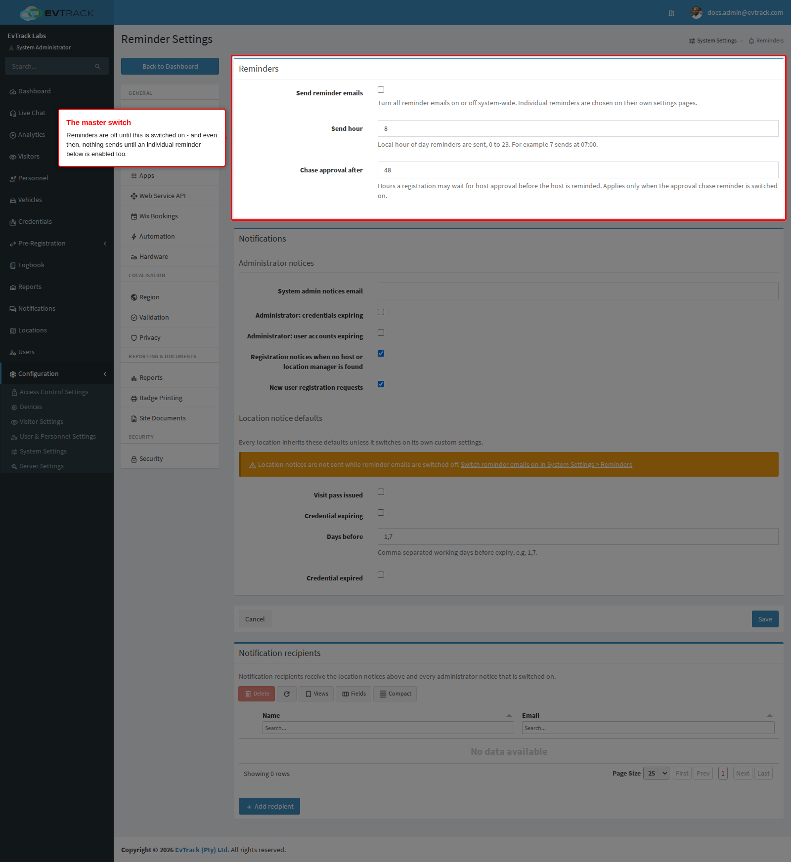
Task: Click the Days before input field
Action: (x=578, y=536)
